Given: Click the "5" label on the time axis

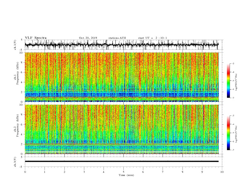Looking at the screenshot, I should 123,172.
